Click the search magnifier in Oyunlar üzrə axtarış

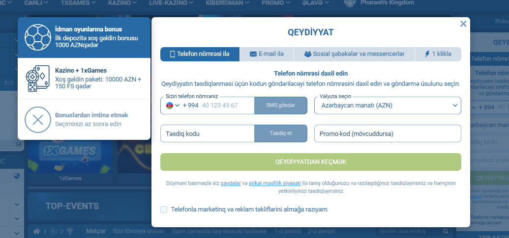tap(446, 231)
